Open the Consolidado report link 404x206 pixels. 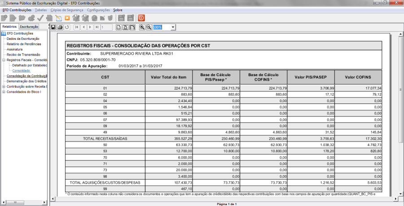[21, 70]
